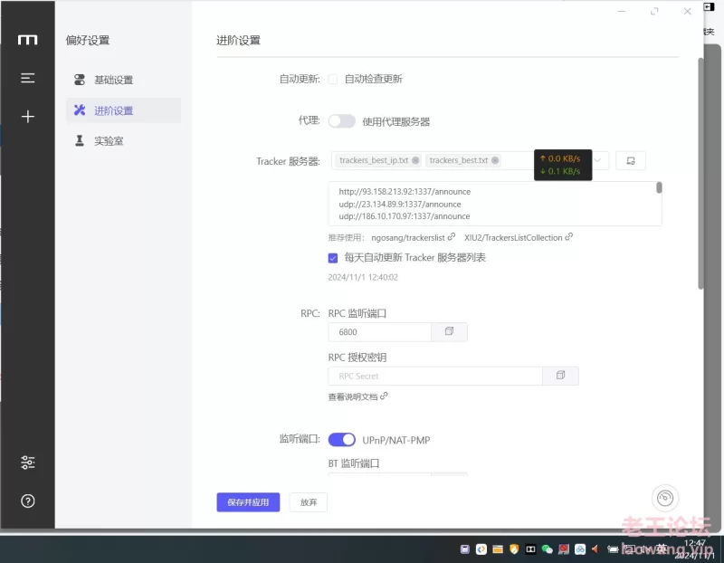Screen dimensions: 724x563
Task: Click tracker line udp://23.134.89.9:1337/announce
Action: (399, 205)
